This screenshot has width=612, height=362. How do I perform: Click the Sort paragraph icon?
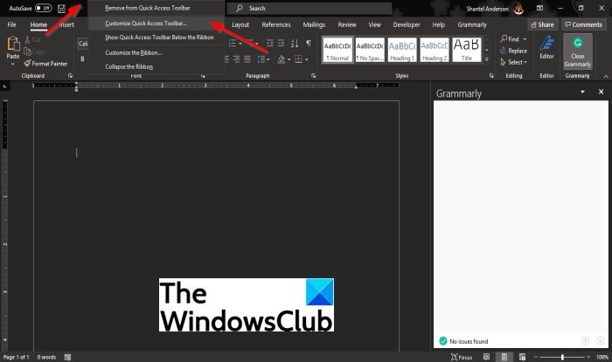coord(295,44)
